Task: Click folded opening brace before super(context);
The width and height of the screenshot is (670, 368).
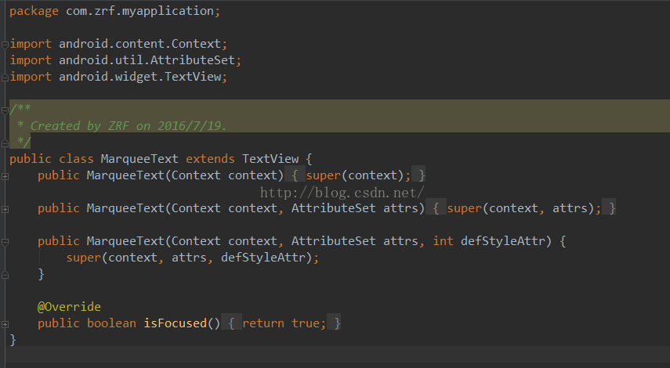Action: (x=295, y=175)
